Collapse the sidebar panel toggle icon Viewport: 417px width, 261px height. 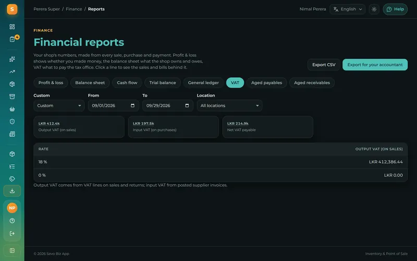point(12,251)
